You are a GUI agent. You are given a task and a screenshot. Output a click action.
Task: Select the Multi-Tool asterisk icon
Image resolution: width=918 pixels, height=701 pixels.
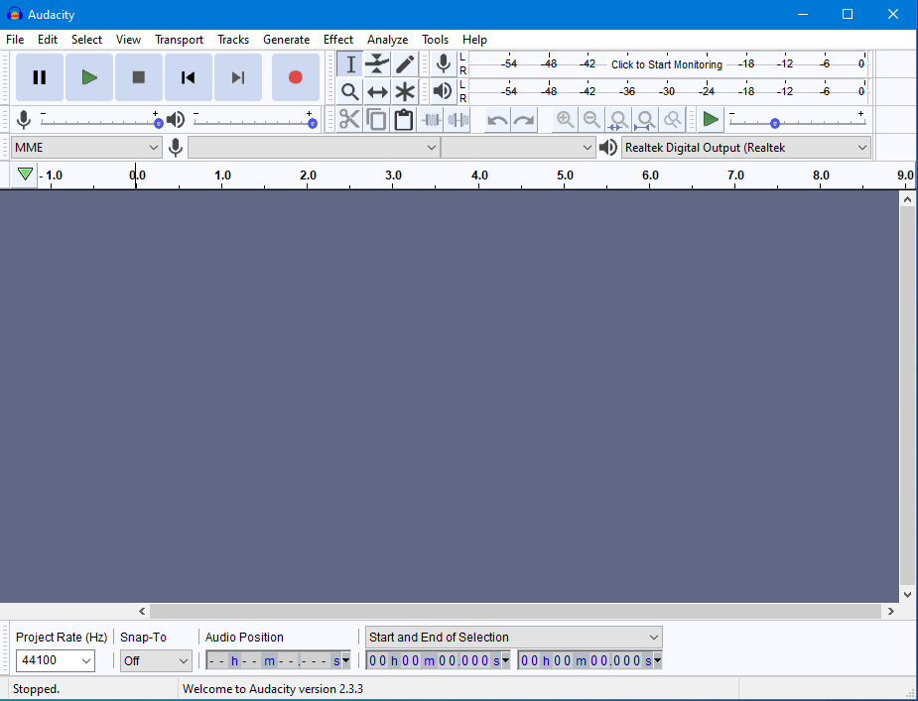(x=405, y=92)
